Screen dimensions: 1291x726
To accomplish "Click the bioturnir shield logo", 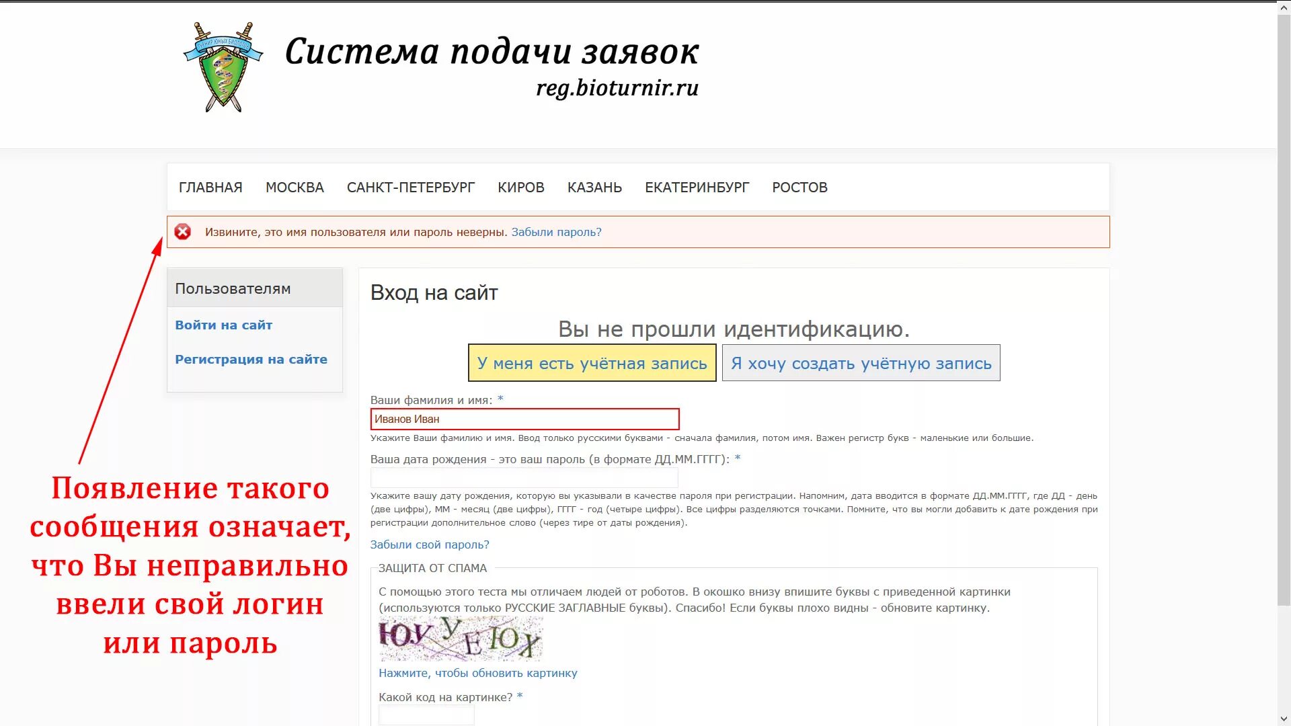I will (x=223, y=67).
